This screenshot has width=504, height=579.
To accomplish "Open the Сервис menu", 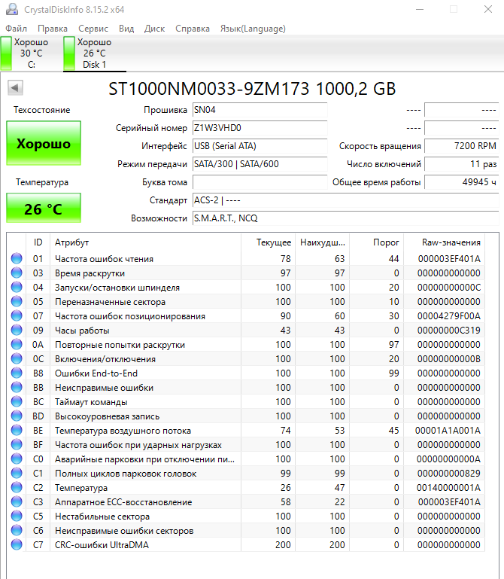I will click(93, 29).
